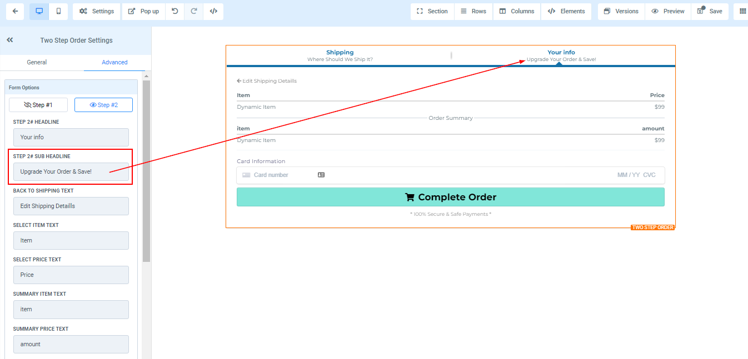Open the apps grid icon
This screenshot has width=748, height=359.
[x=742, y=11]
